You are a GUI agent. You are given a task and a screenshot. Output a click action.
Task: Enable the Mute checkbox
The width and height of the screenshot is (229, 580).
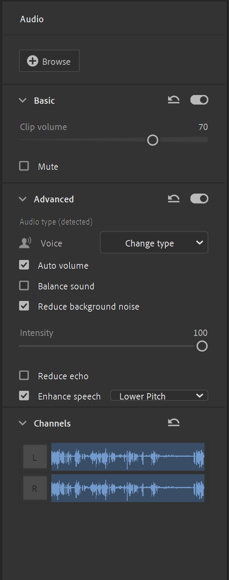24,166
